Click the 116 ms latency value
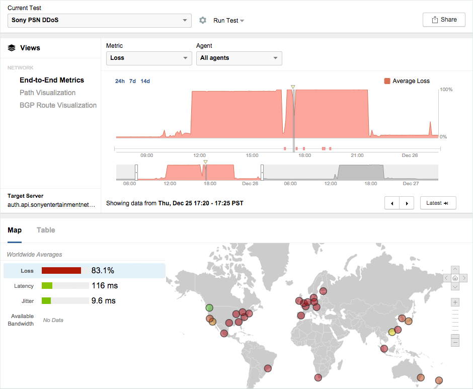The width and height of the screenshot is (473, 389). click(105, 285)
